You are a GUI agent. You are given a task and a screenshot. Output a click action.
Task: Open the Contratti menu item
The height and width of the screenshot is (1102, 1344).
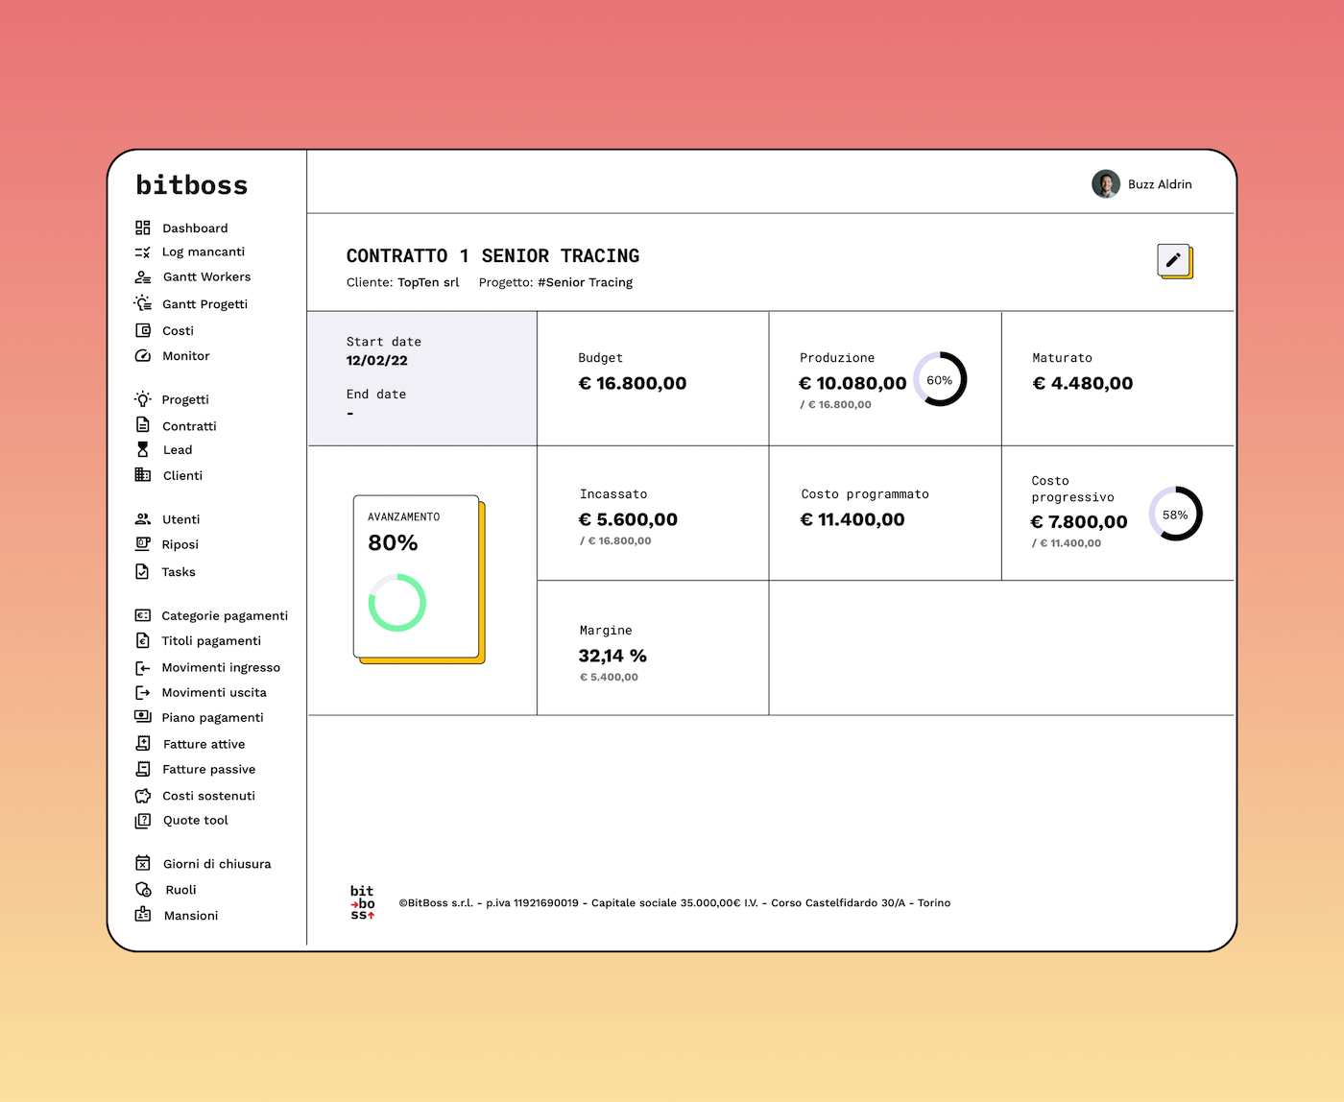188,426
